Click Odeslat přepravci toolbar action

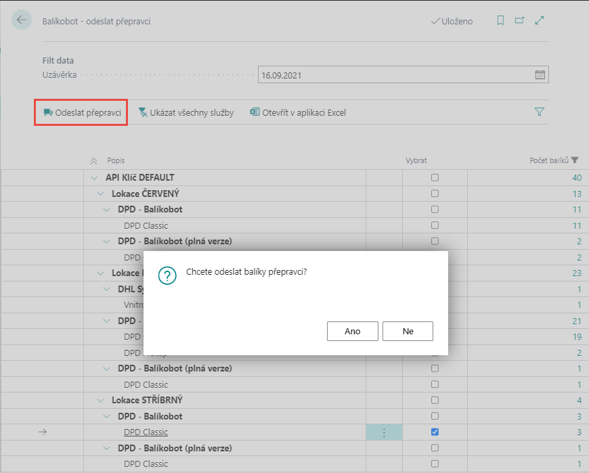(x=81, y=112)
